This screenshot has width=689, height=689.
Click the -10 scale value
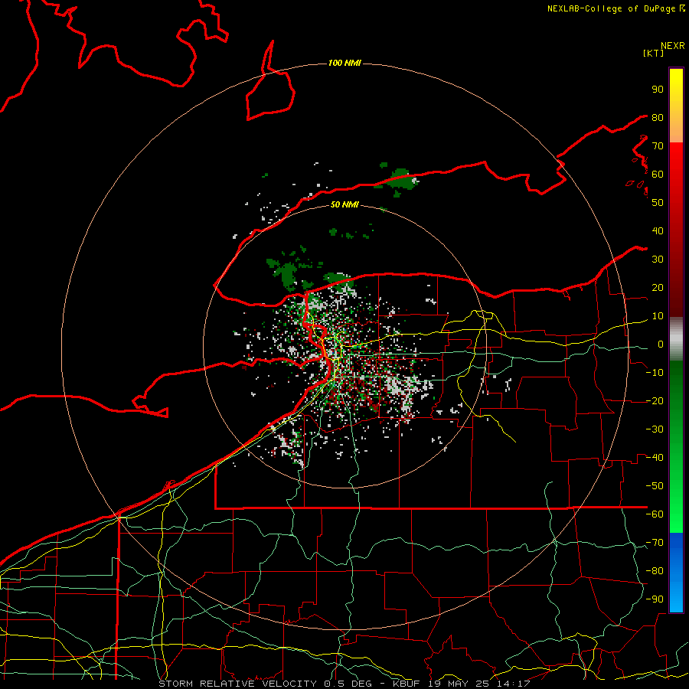pyautogui.click(x=655, y=373)
